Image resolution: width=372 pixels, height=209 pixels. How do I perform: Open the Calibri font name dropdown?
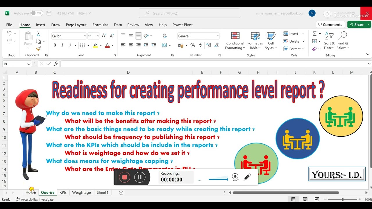point(85,36)
